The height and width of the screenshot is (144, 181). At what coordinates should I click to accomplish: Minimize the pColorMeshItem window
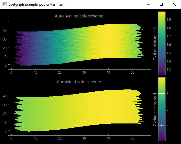tap(149, 4)
